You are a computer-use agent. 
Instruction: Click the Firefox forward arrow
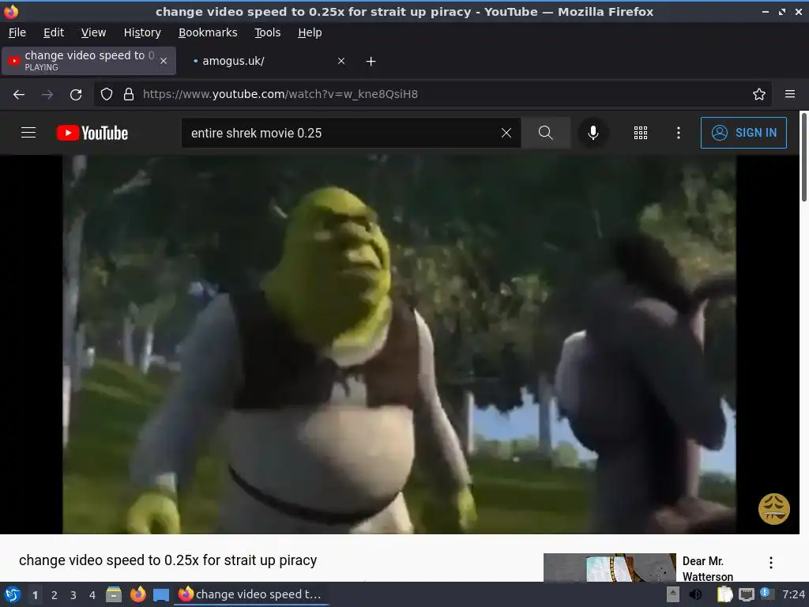pyautogui.click(x=47, y=95)
